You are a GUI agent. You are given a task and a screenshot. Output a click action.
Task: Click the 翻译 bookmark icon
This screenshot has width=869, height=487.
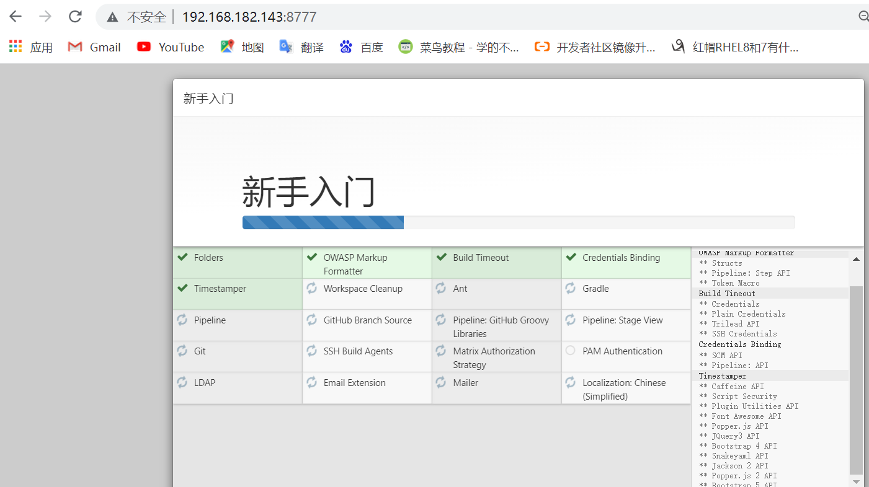click(x=285, y=46)
